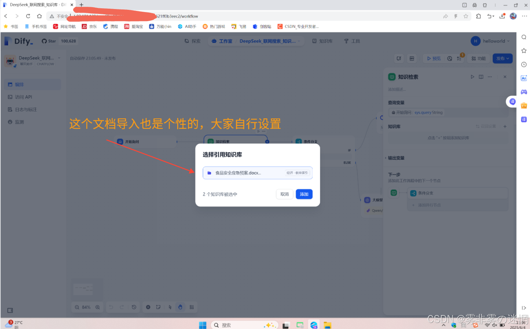Go to browser home page
The image size is (530, 329).
point(39,16)
